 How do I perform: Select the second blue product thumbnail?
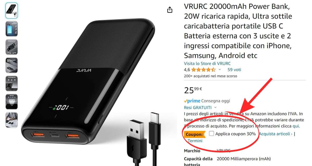(11, 29)
